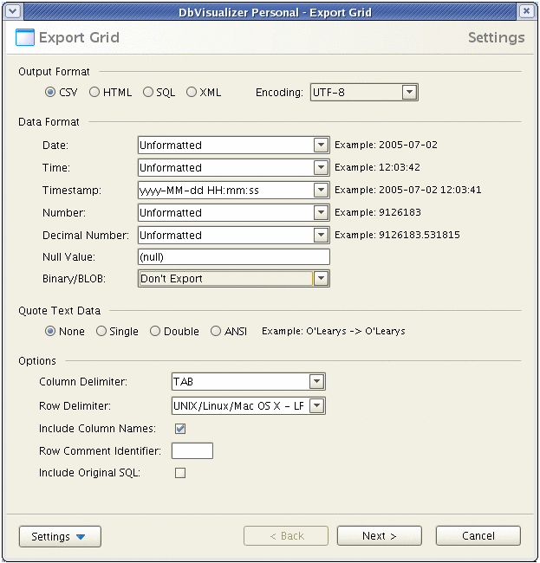Viewport: 540px width, 563px height.
Task: Open the Settings menu button
Action: point(60,536)
